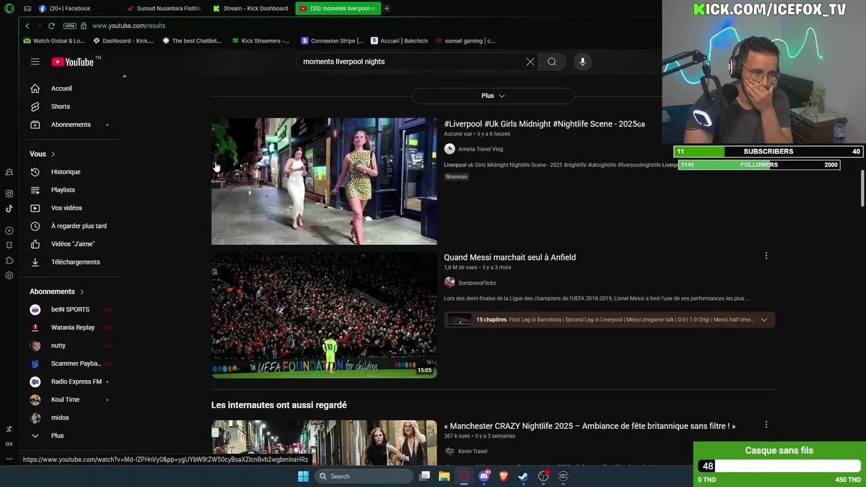This screenshot has width=866, height=487.
Task: Start voice search with microphone icon
Action: (x=583, y=62)
